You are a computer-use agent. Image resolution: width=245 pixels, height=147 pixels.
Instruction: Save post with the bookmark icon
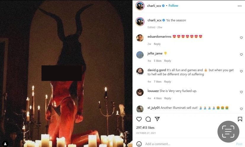tap(240, 119)
